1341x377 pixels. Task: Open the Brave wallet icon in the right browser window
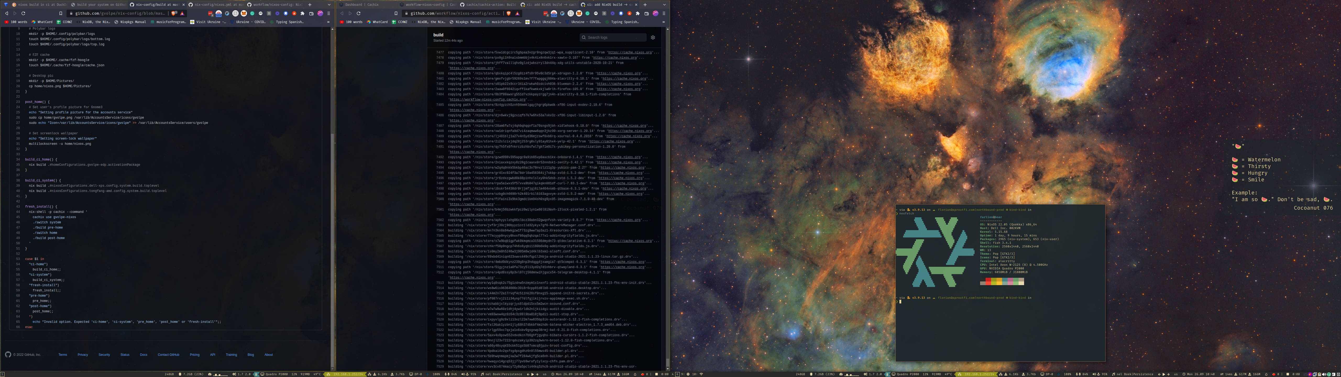(x=647, y=14)
